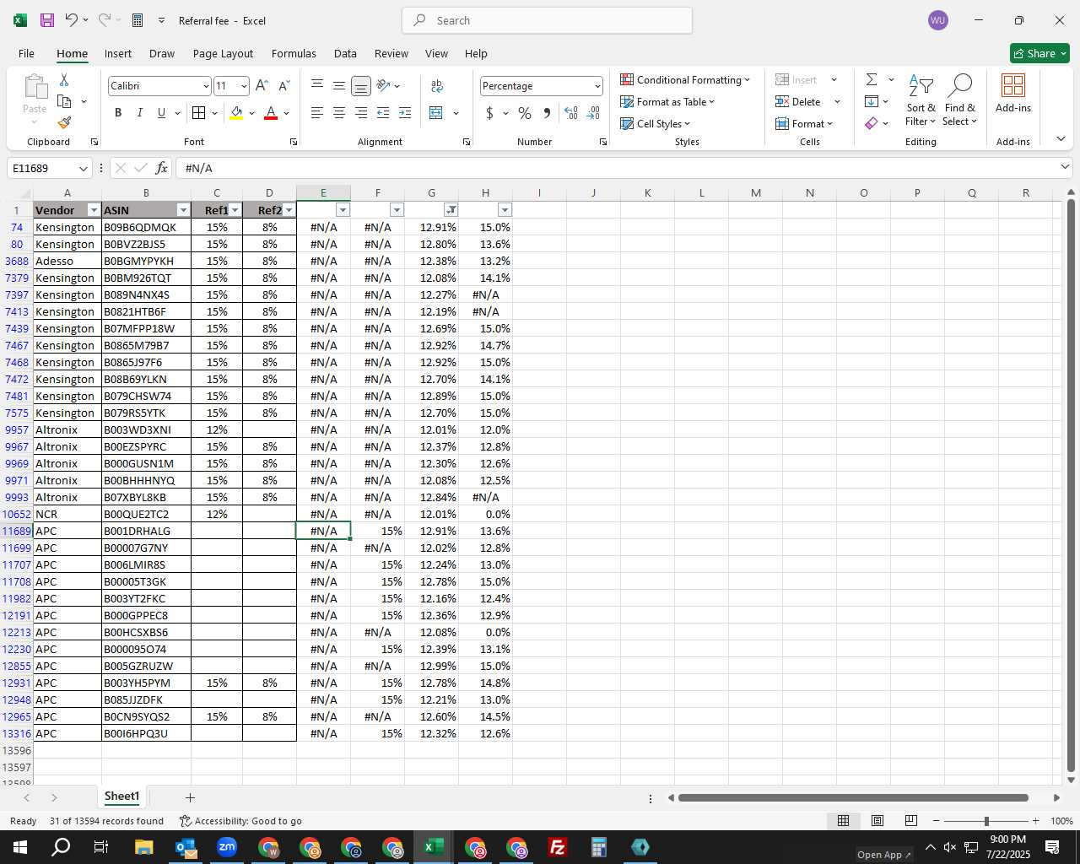
Task: Switch to Page Break Preview in status bar
Action: [x=911, y=820]
